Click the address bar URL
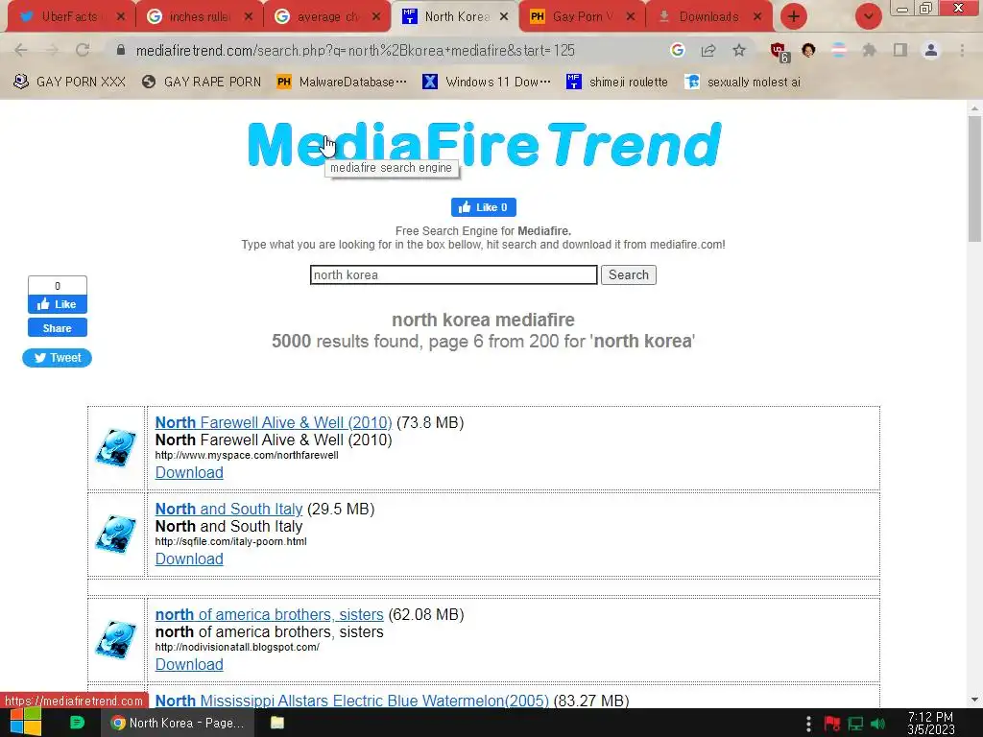983x737 pixels. coord(355,50)
